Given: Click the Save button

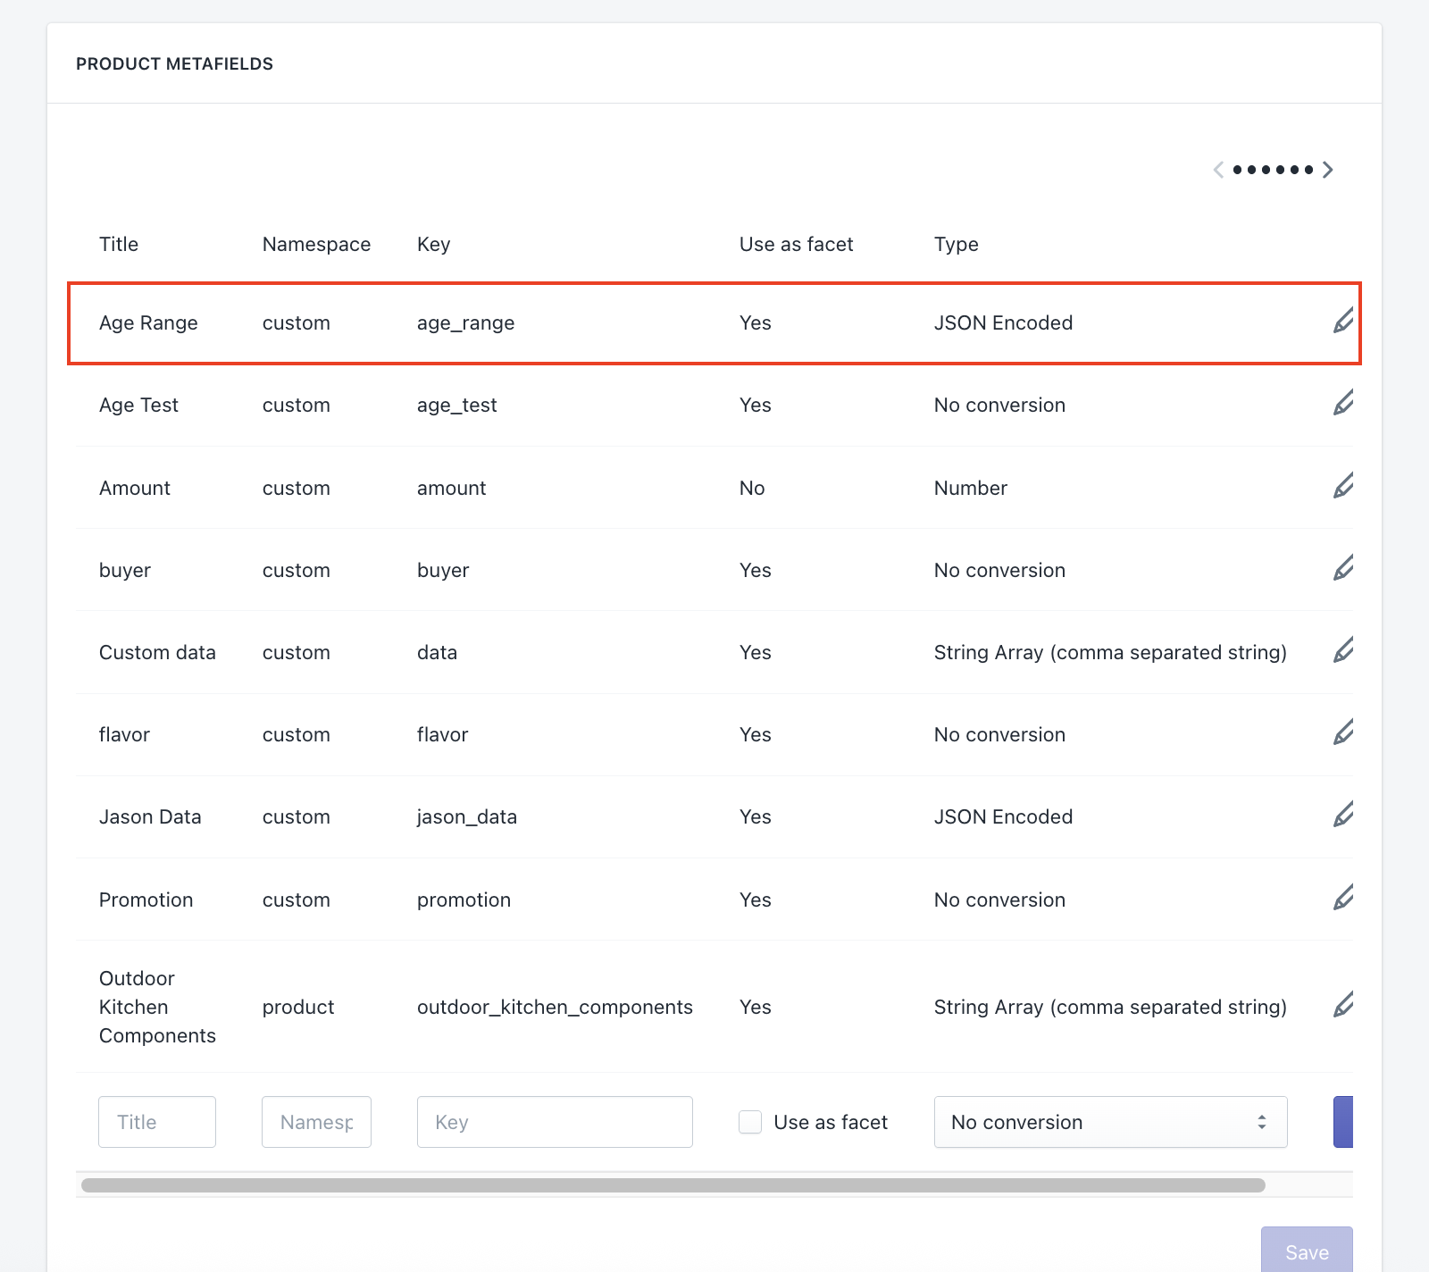Looking at the screenshot, I should 1307,1251.
